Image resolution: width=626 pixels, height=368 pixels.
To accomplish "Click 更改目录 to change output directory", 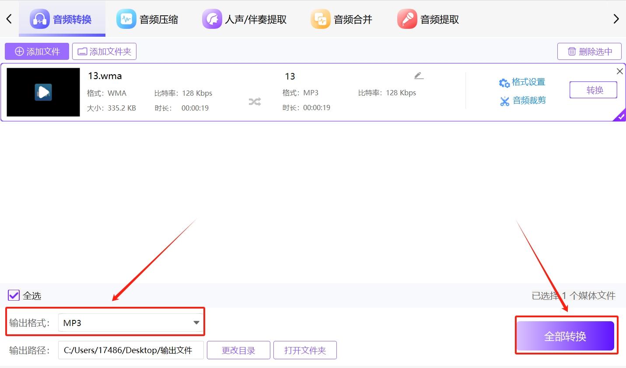I will tap(238, 350).
